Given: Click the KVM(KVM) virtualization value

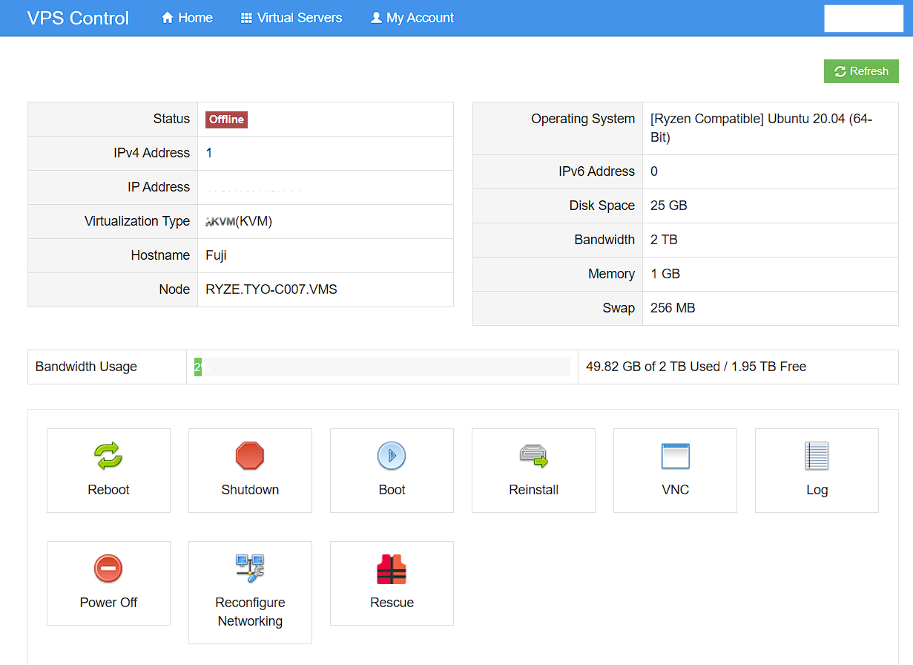Looking at the screenshot, I should coord(239,221).
